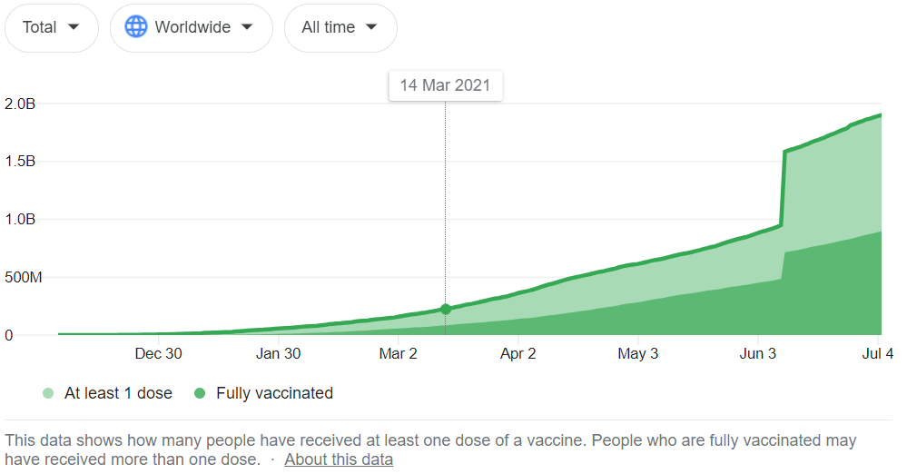Click the 2.0B y-axis label
The width and height of the screenshot is (907, 474).
(x=20, y=104)
